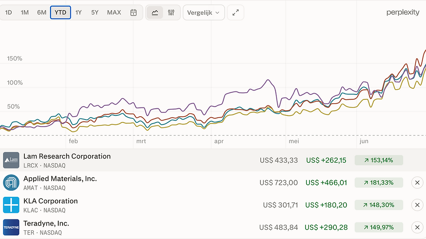Open Lam Research Corporation name
426x239 pixels.
pyautogui.click(x=67, y=156)
